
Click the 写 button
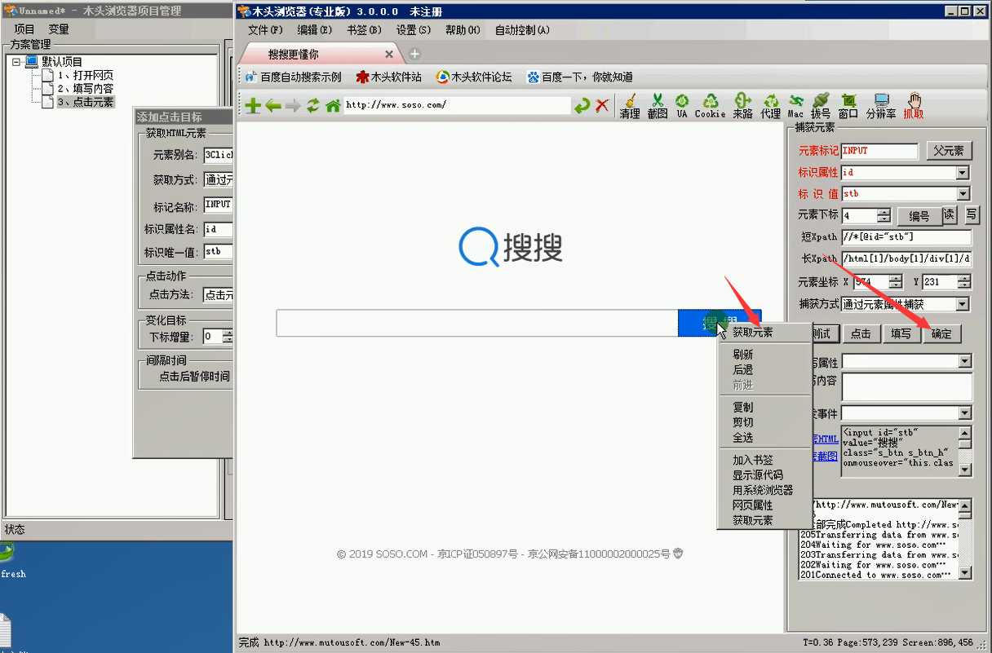pyautogui.click(x=972, y=215)
